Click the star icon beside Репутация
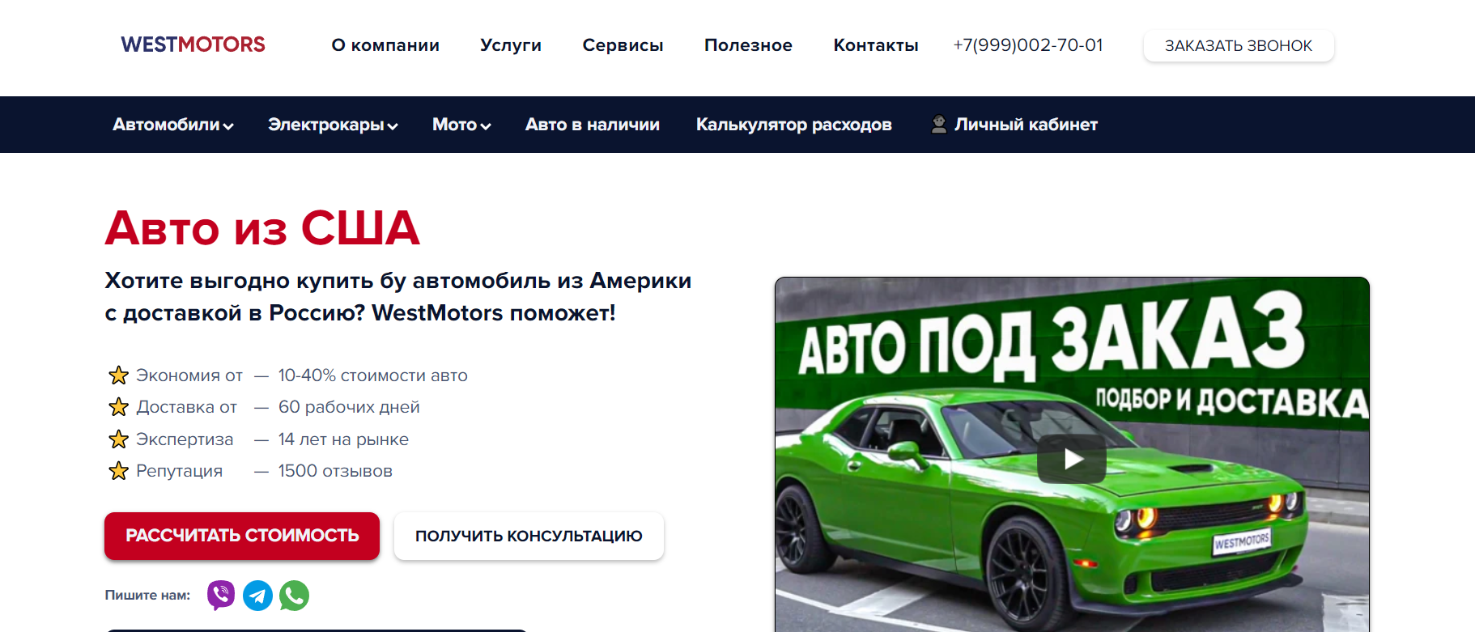The image size is (1475, 632). coord(119,471)
